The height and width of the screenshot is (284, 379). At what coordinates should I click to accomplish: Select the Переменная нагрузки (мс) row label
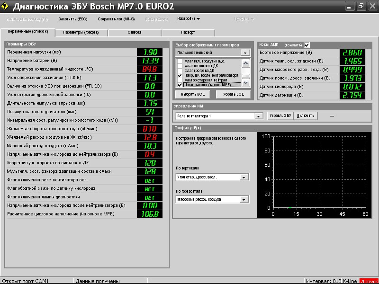point(34,52)
